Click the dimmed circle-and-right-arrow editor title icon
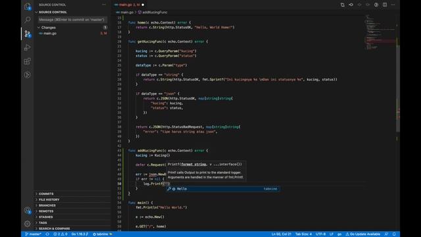The image size is (421, 237). (368, 5)
